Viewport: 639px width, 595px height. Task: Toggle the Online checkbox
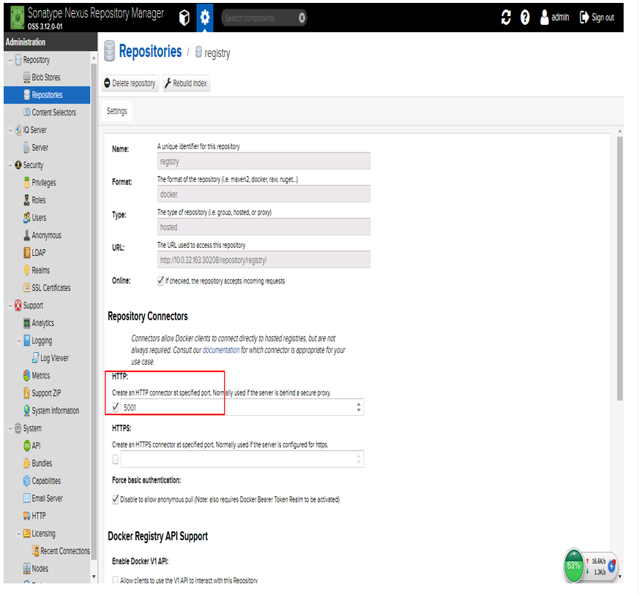click(x=160, y=281)
